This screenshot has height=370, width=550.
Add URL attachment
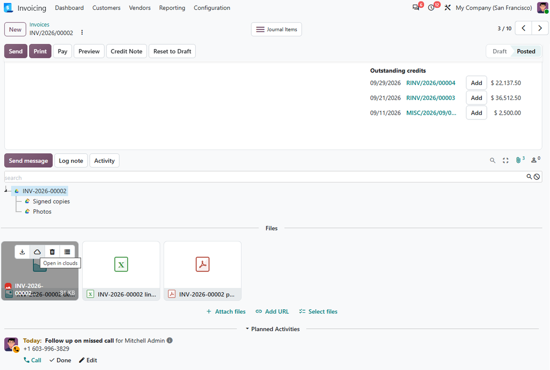point(272,312)
